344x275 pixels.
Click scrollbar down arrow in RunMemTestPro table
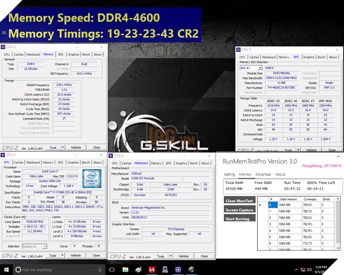[338, 248]
